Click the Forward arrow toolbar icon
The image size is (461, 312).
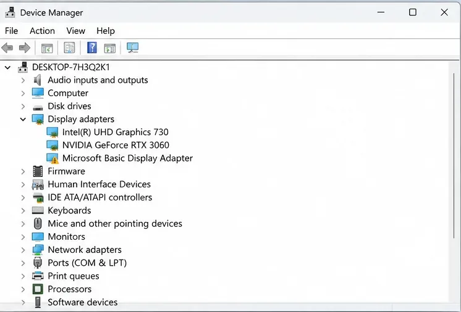[x=24, y=47]
